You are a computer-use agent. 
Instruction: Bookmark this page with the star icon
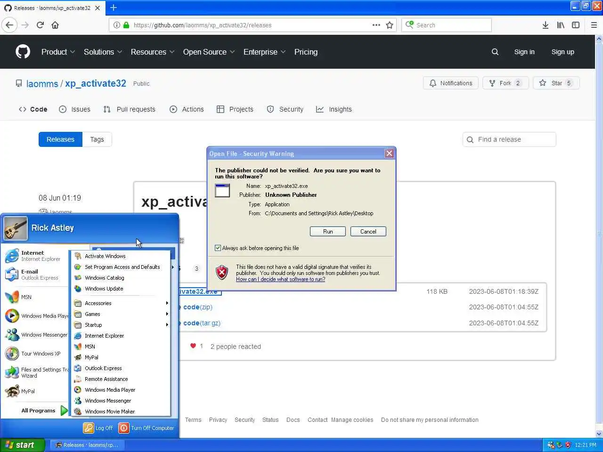(390, 25)
